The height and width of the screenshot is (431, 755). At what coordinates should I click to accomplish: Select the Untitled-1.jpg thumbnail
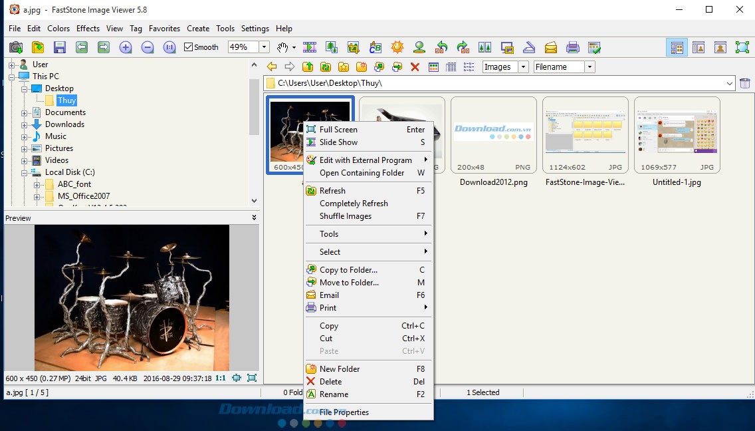pyautogui.click(x=677, y=136)
